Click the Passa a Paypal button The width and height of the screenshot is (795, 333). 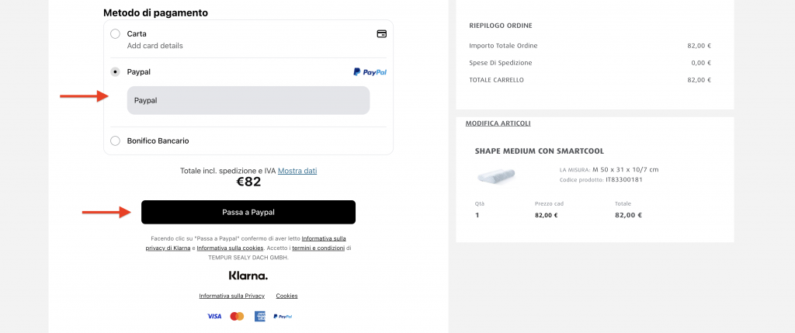pyautogui.click(x=248, y=213)
